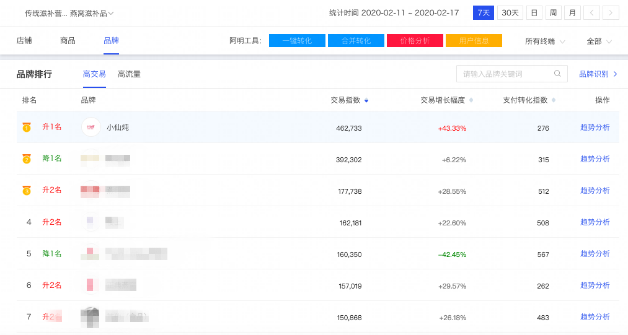Sort by 交易增长幅度 column icon
The image size is (628, 335).
coord(471,100)
